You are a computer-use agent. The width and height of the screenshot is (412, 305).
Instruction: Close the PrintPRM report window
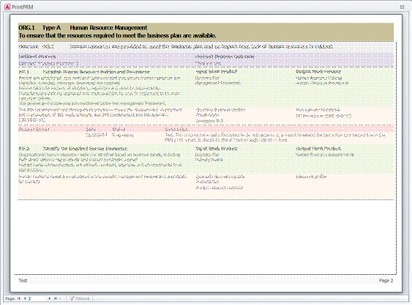[402, 7]
